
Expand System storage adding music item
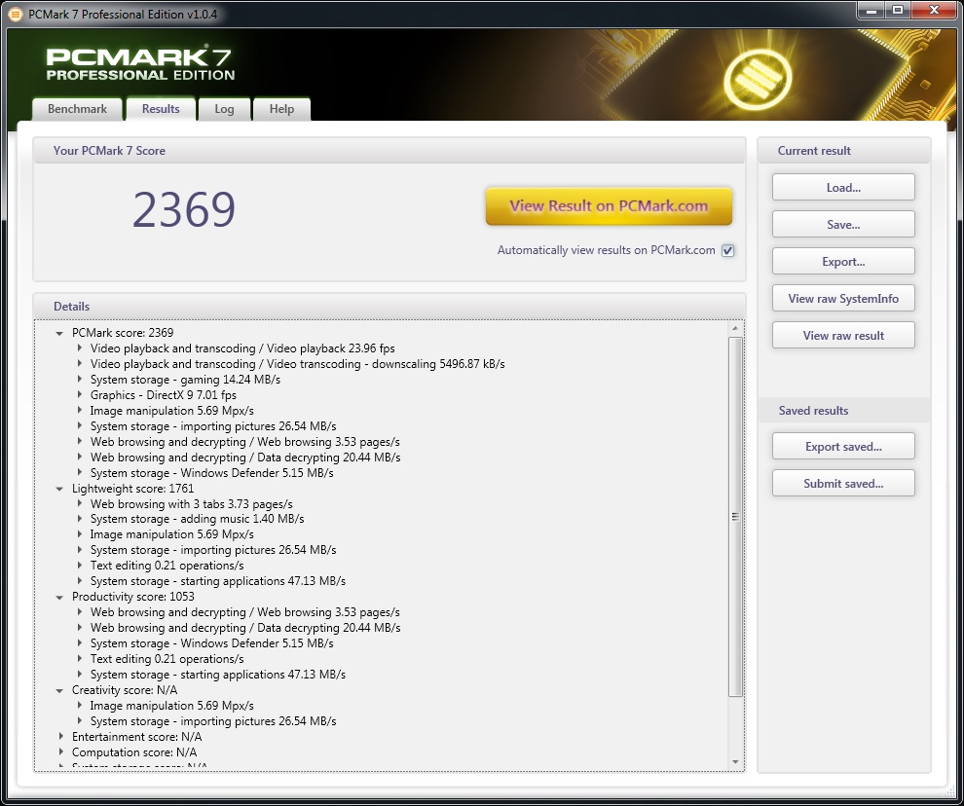[79, 518]
